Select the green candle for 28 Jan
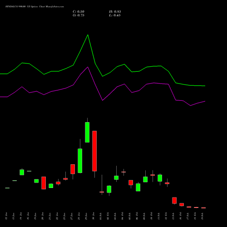The image size is (227, 227). pyautogui.click(x=80, y=161)
